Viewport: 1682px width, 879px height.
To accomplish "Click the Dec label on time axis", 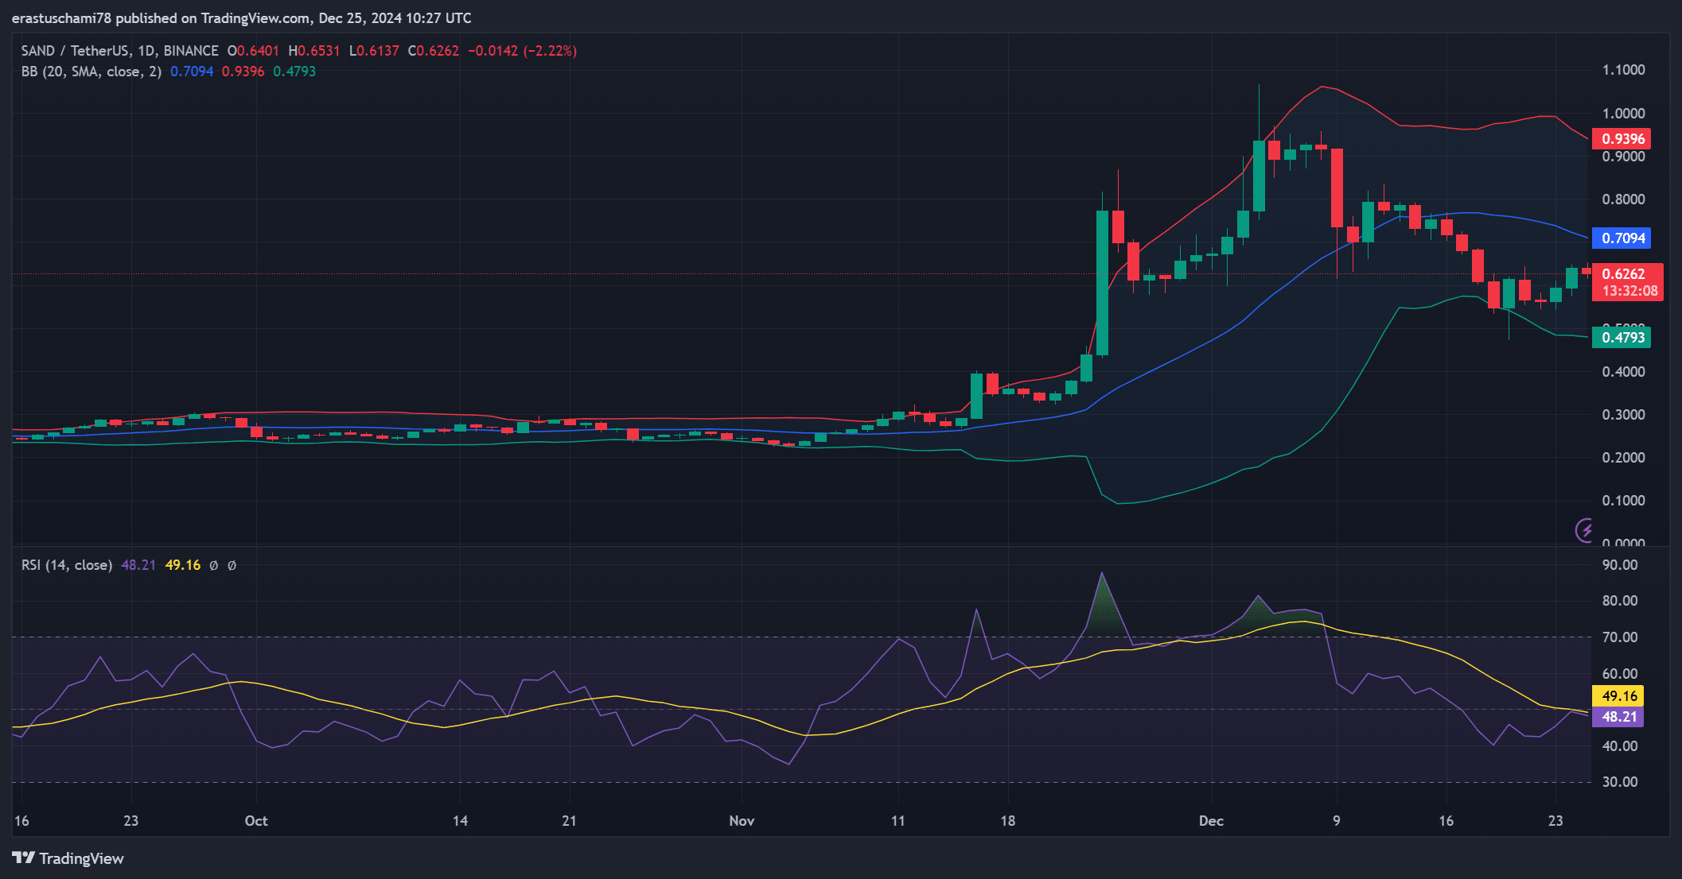I will [x=1211, y=821].
